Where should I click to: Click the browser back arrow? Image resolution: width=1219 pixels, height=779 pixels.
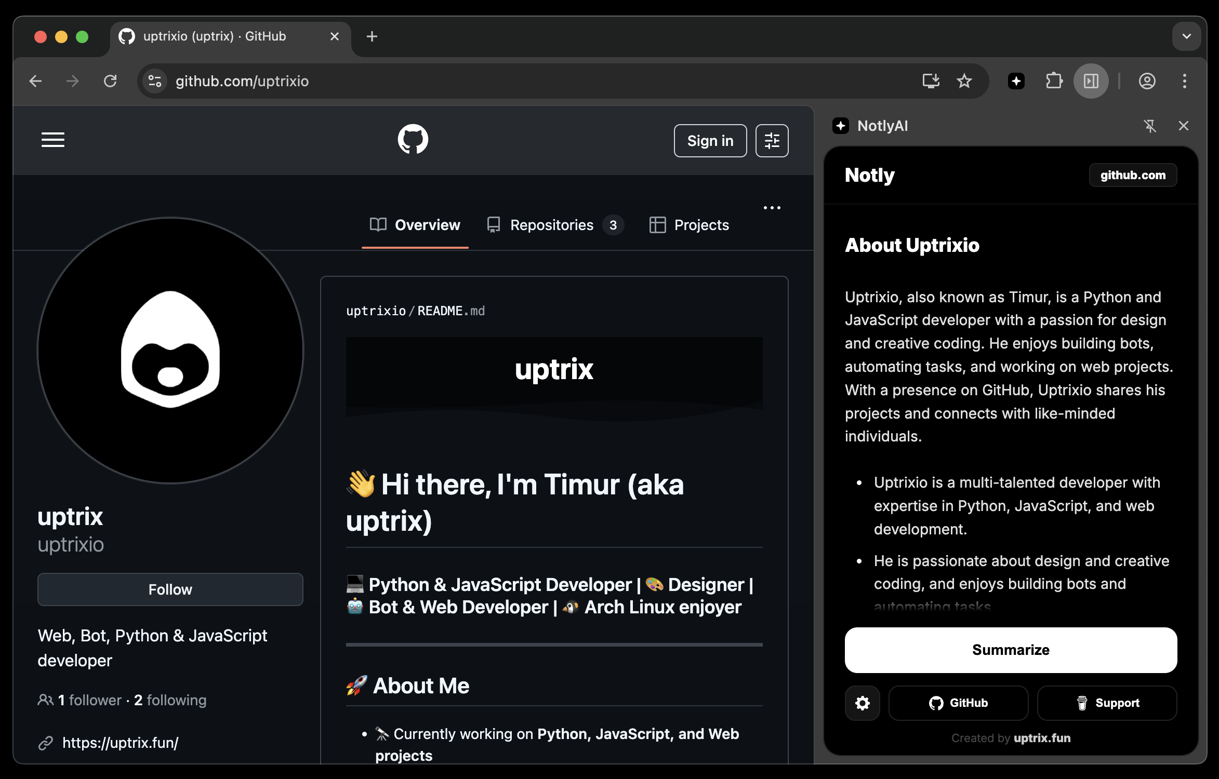click(35, 81)
